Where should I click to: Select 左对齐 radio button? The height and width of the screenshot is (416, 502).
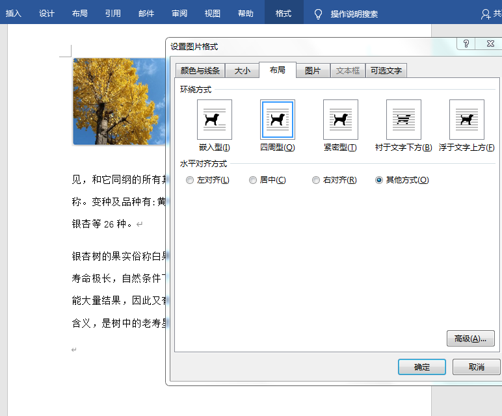click(x=190, y=180)
